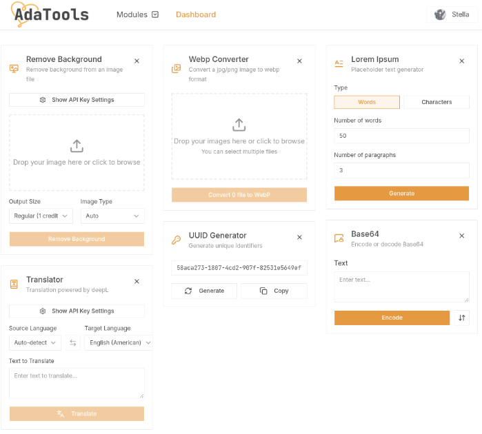The height and width of the screenshot is (434, 482).
Task: Open the Modules menu
Action: (x=137, y=14)
